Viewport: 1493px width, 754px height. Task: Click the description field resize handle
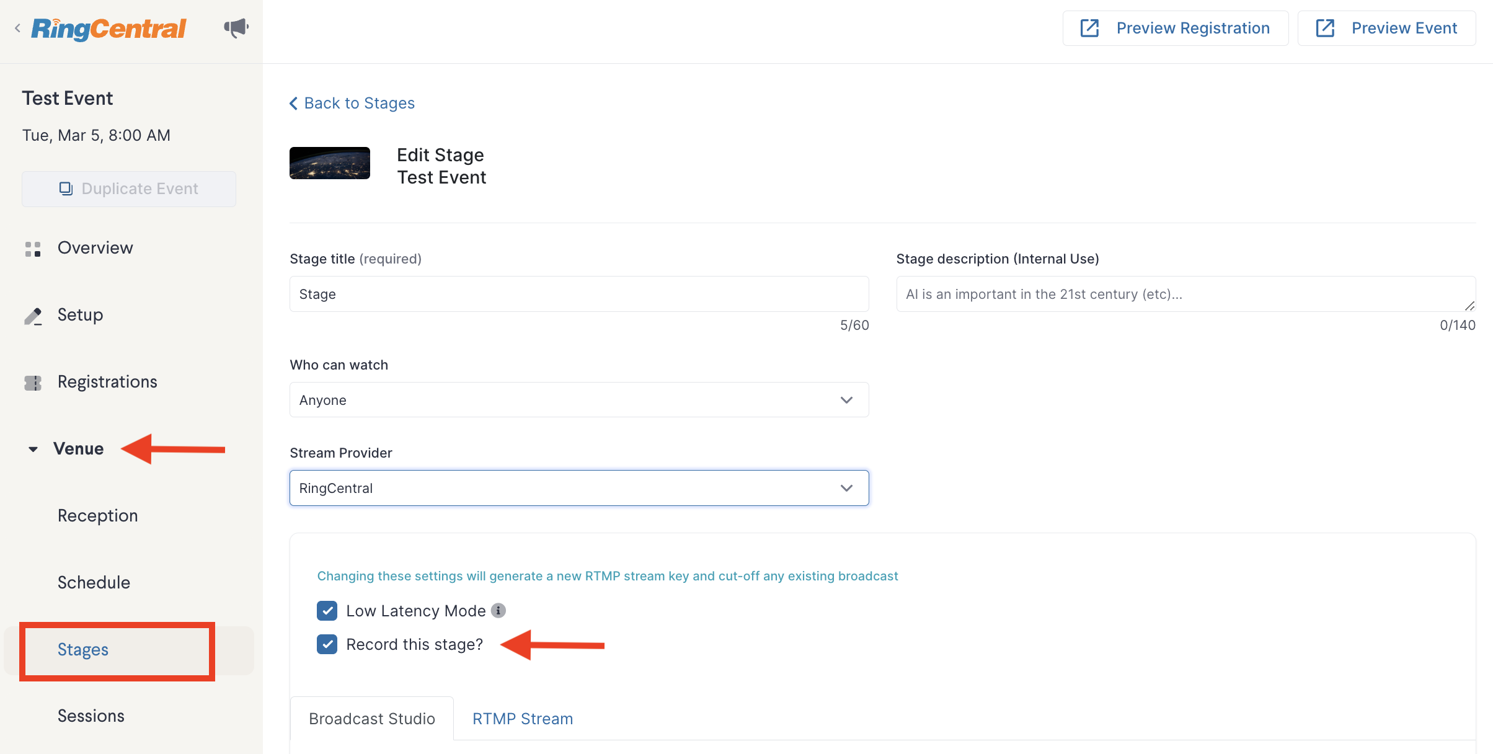(x=1469, y=306)
